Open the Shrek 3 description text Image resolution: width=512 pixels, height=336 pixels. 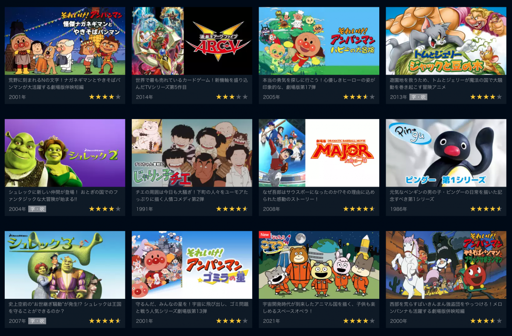(x=65, y=307)
